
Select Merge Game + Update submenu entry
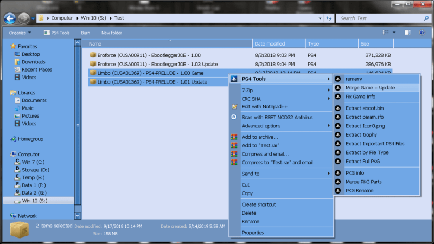[376, 88]
